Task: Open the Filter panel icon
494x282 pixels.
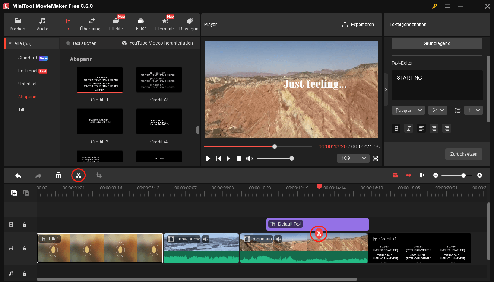Action: 140,24
